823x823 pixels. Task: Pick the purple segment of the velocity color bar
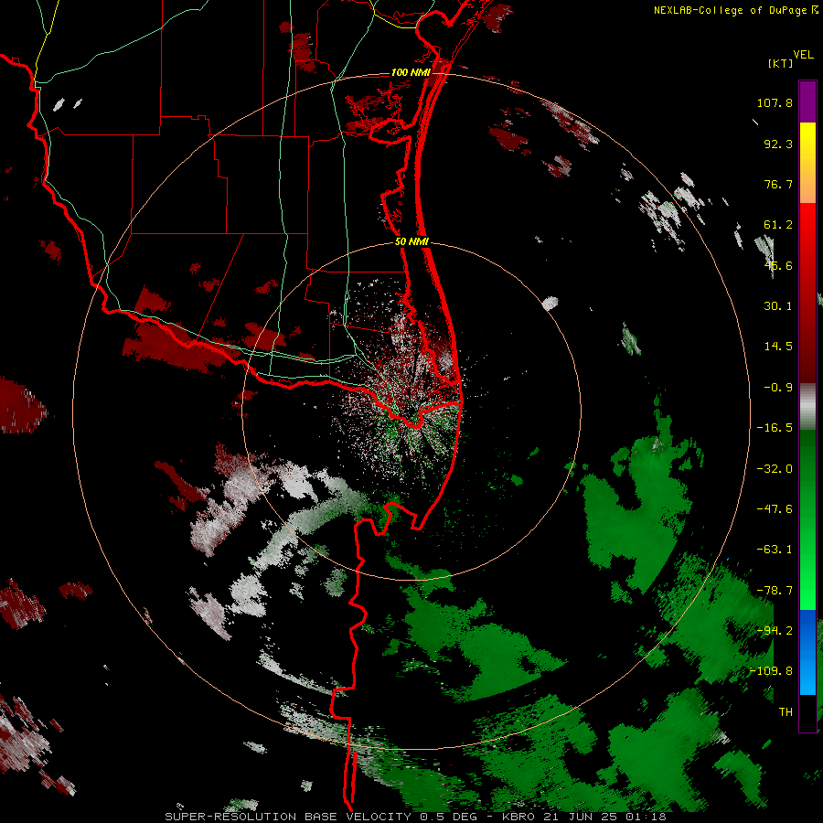pos(807,102)
